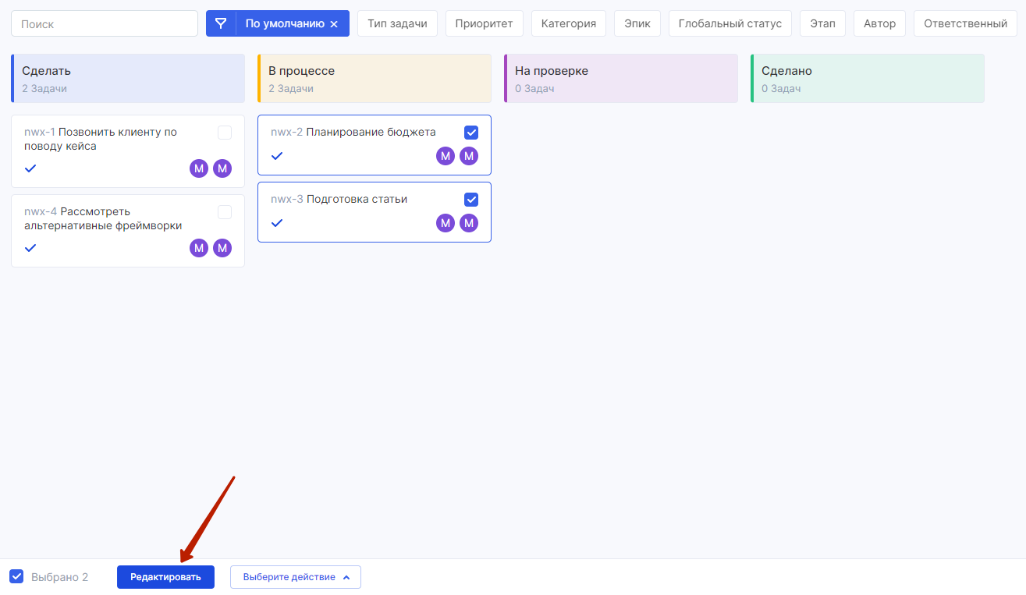Expand the 'Приоритет' filter

click(484, 23)
